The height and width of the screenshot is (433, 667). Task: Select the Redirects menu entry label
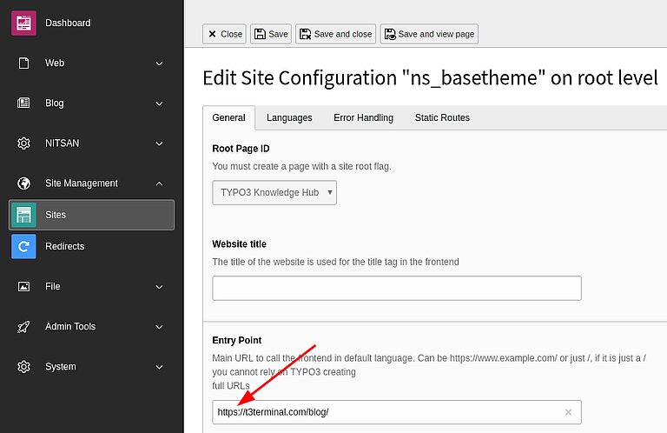tap(64, 247)
